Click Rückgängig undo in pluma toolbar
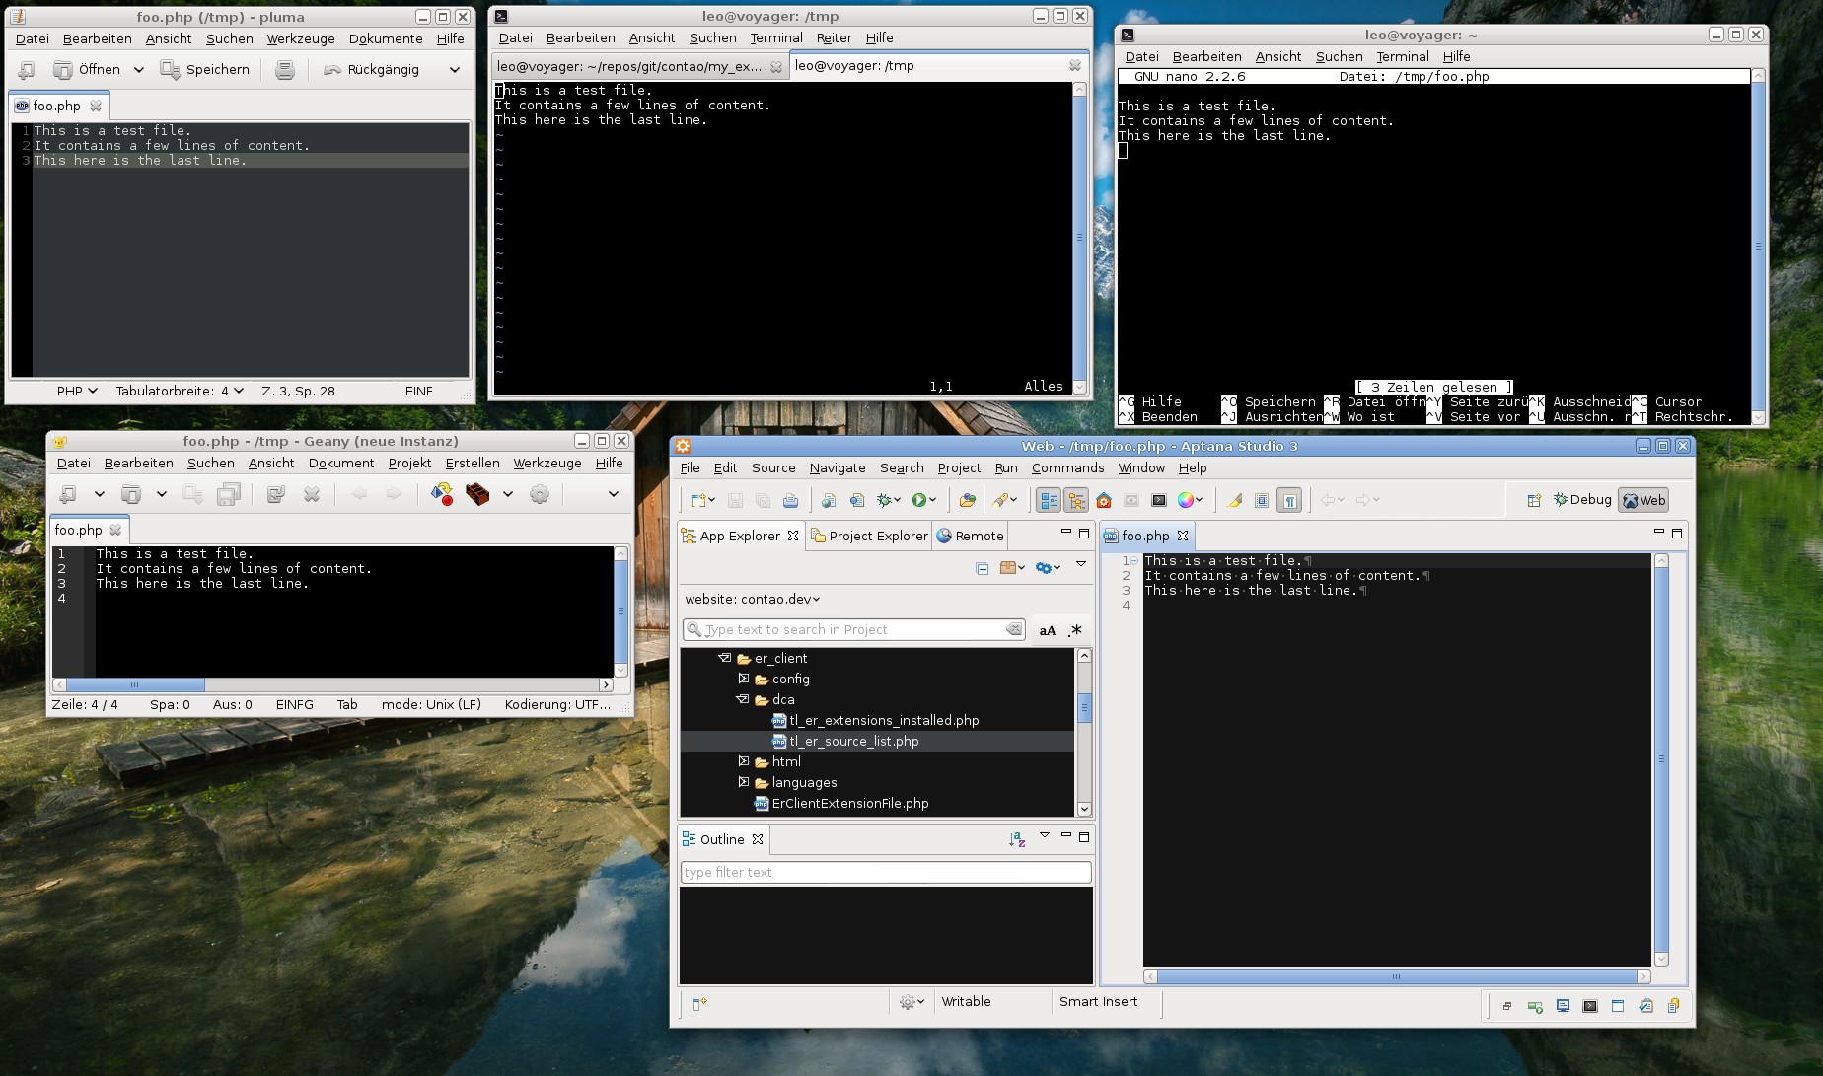This screenshot has width=1823, height=1076. pos(371,69)
